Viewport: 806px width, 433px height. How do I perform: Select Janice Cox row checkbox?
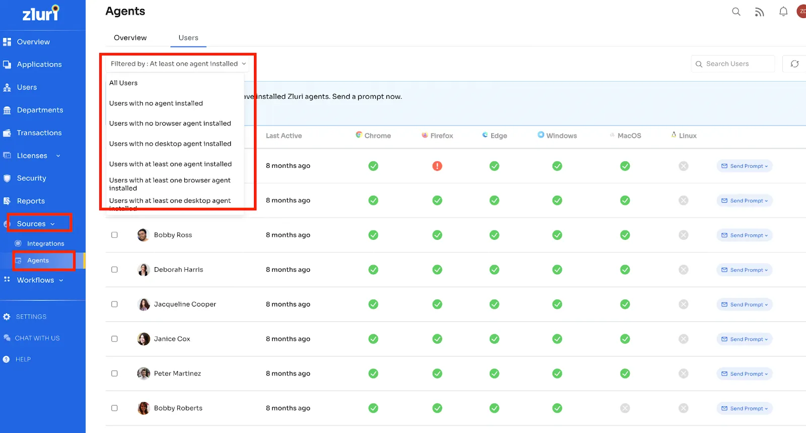pyautogui.click(x=114, y=339)
